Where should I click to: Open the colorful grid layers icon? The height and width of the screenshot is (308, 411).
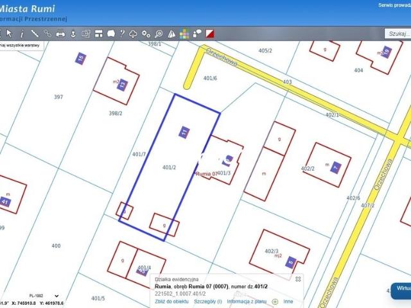pos(184,34)
